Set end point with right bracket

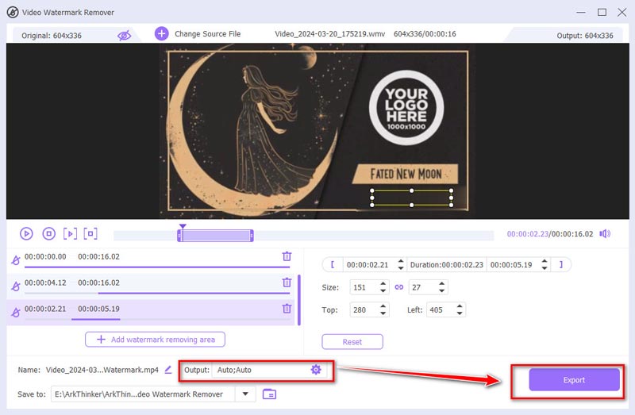point(561,264)
